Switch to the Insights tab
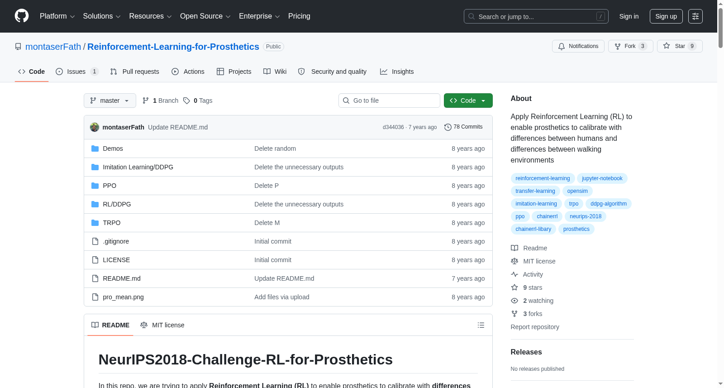This screenshot has height=388, width=724. coord(397,72)
